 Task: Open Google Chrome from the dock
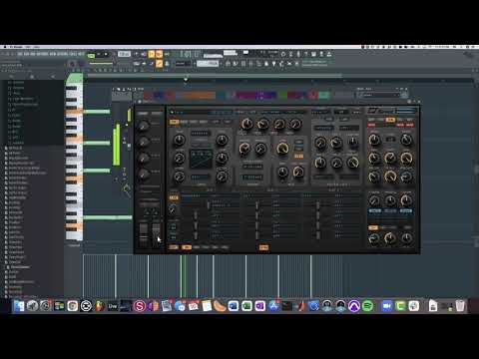[x=72, y=306]
